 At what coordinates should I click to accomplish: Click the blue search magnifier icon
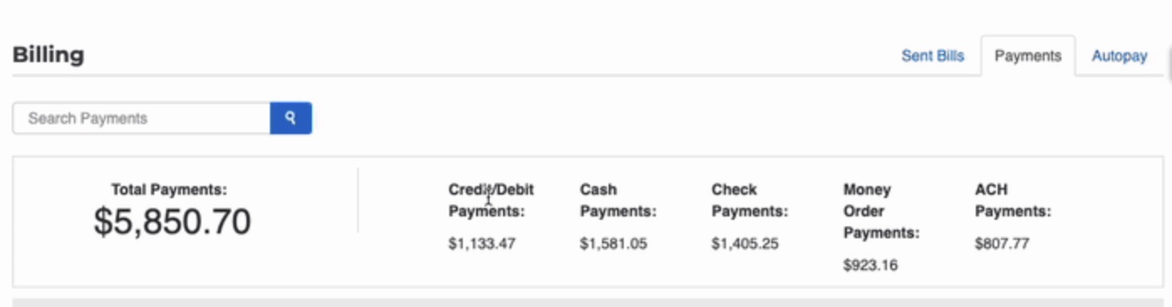tap(291, 118)
